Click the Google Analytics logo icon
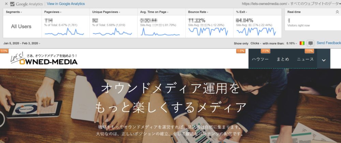The image size is (341, 143). pyautogui.click(x=12, y=4)
